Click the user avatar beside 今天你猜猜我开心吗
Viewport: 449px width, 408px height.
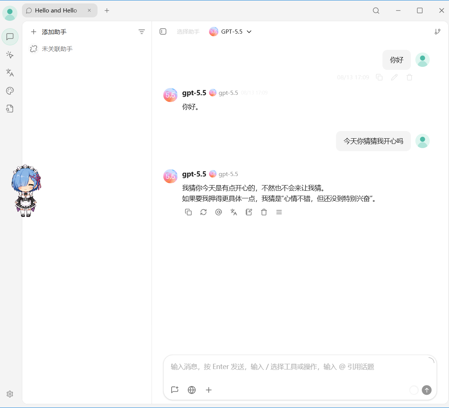tap(423, 141)
